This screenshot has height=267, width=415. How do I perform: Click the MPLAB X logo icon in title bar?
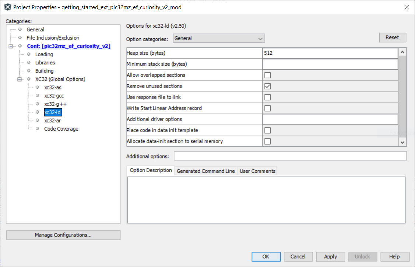pyautogui.click(x=8, y=7)
